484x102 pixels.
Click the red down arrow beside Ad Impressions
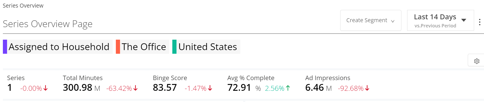[367, 88]
